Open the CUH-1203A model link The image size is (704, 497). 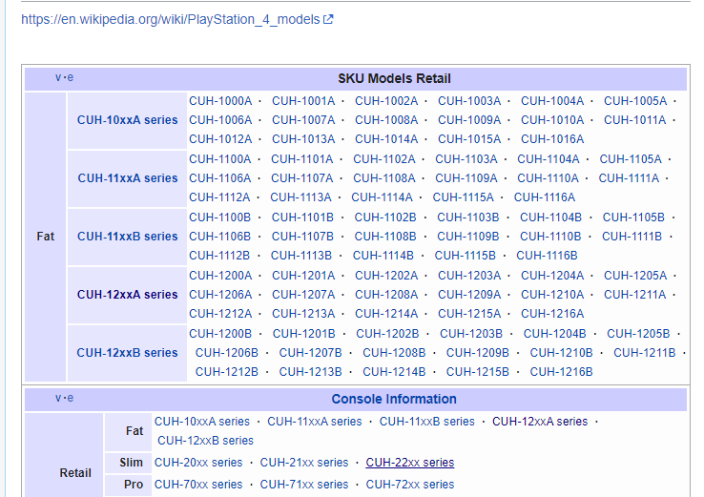(x=469, y=276)
